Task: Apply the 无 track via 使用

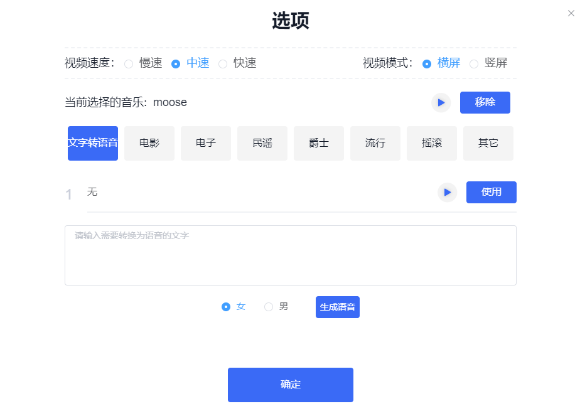Action: pos(491,192)
